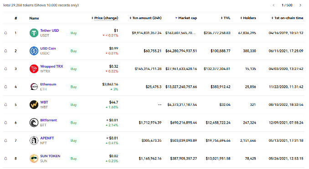This screenshot has height=169, width=309.
Task: Click USD Coin on-chain time 06/11/2021
Action: coord(286,51)
